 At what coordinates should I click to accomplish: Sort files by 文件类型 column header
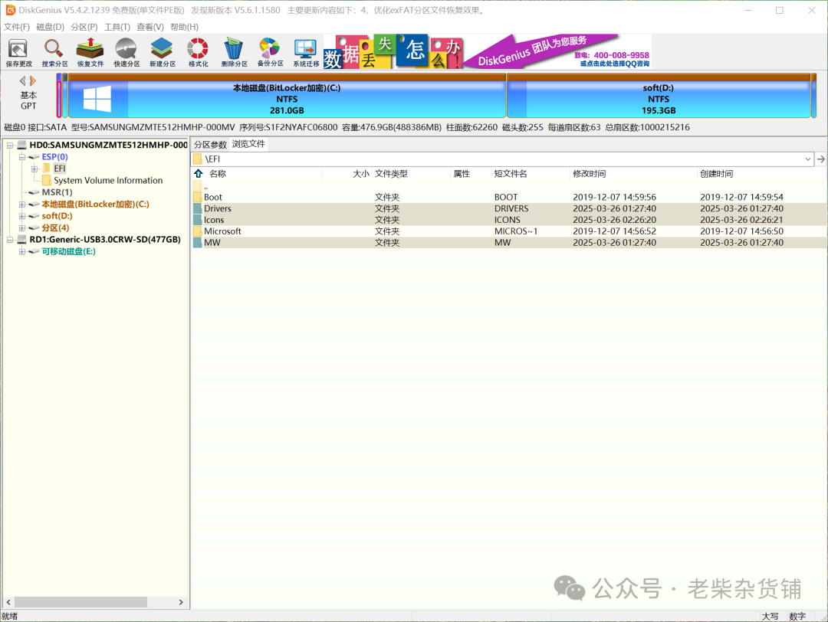391,174
